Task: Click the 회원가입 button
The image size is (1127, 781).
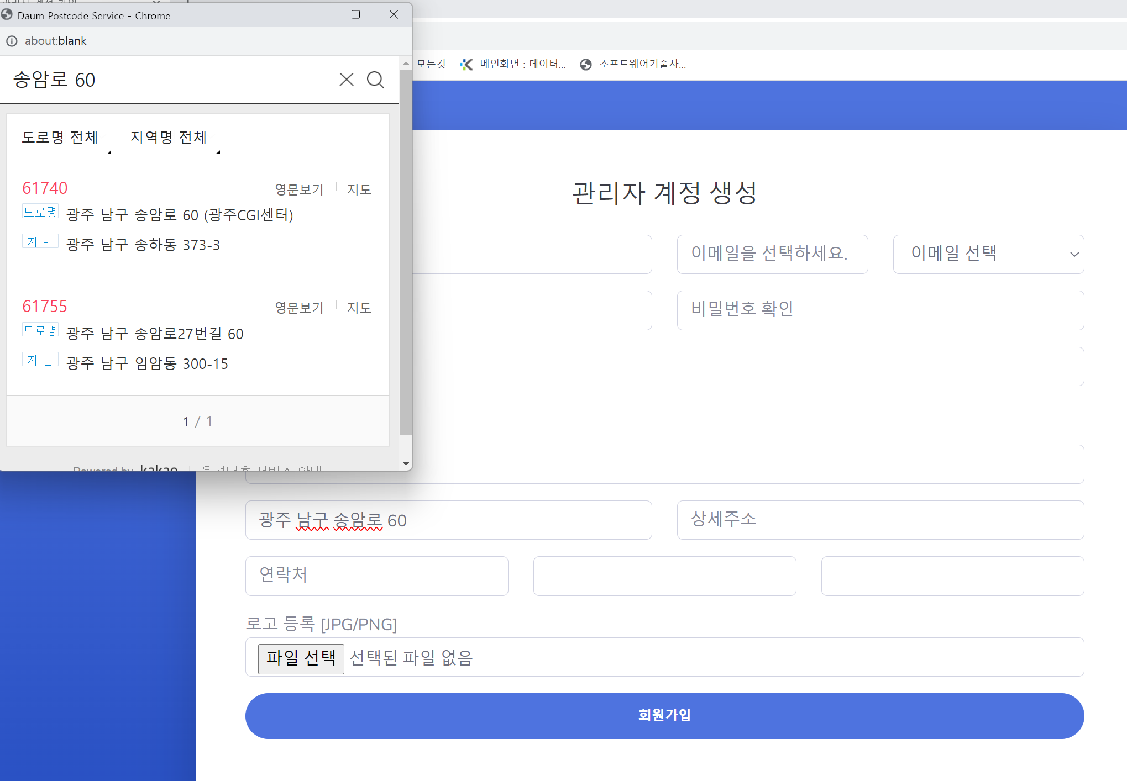Action: click(x=664, y=715)
